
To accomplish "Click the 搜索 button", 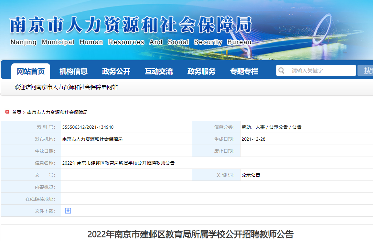I will (x=365, y=71).
